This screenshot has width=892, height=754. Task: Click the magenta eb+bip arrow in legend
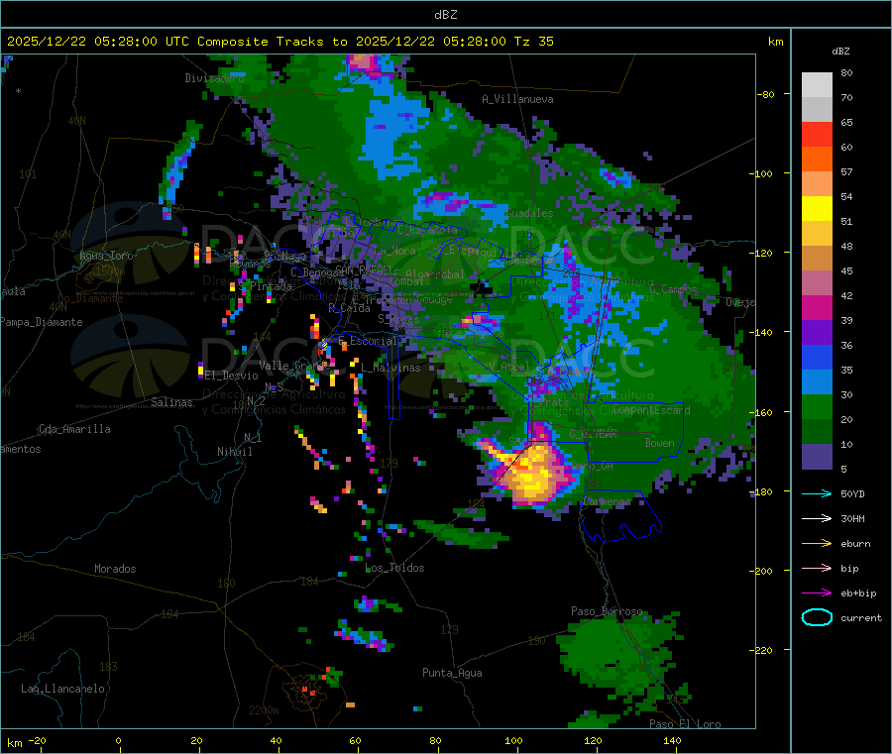(817, 592)
